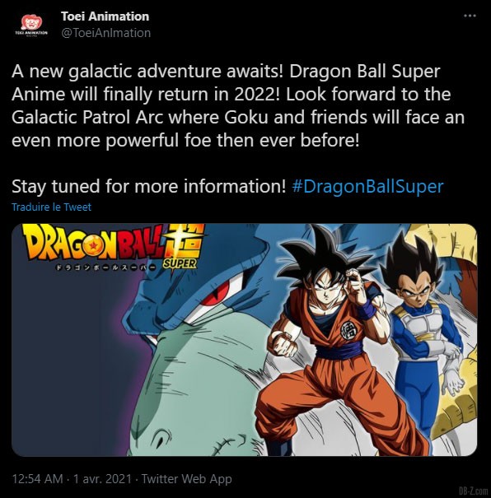Click the DB-Z.com watermark

(x=473, y=491)
